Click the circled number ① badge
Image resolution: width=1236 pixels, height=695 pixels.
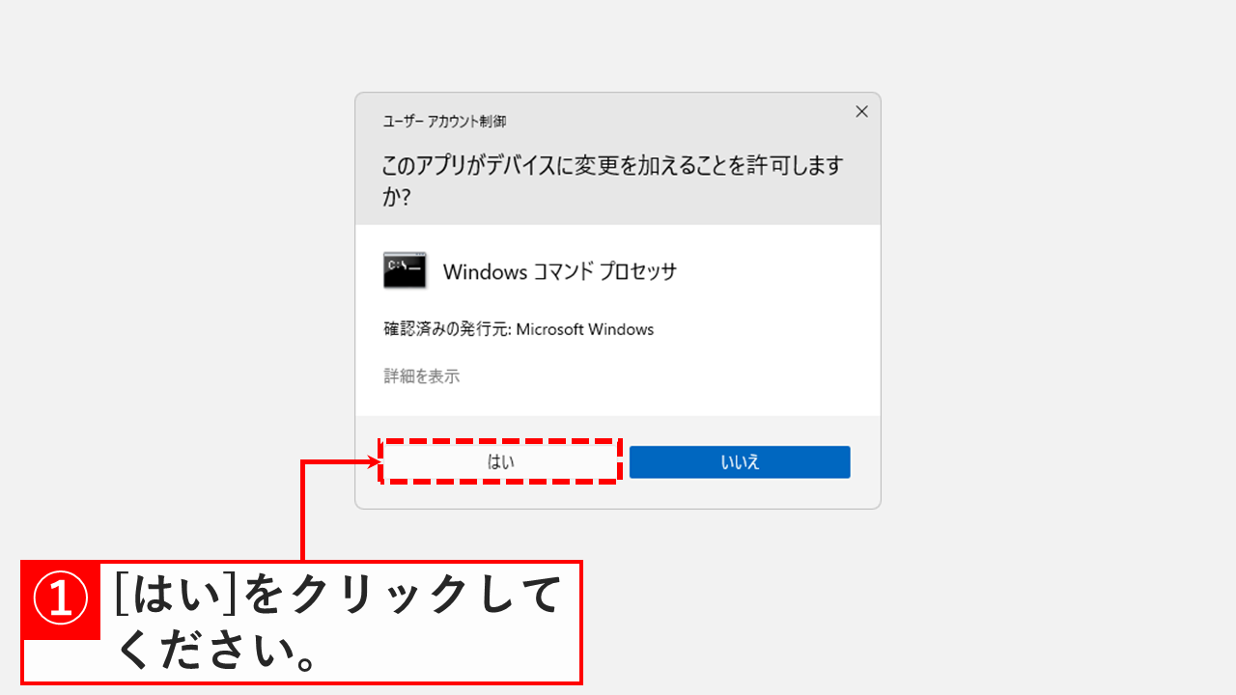pyautogui.click(x=61, y=599)
